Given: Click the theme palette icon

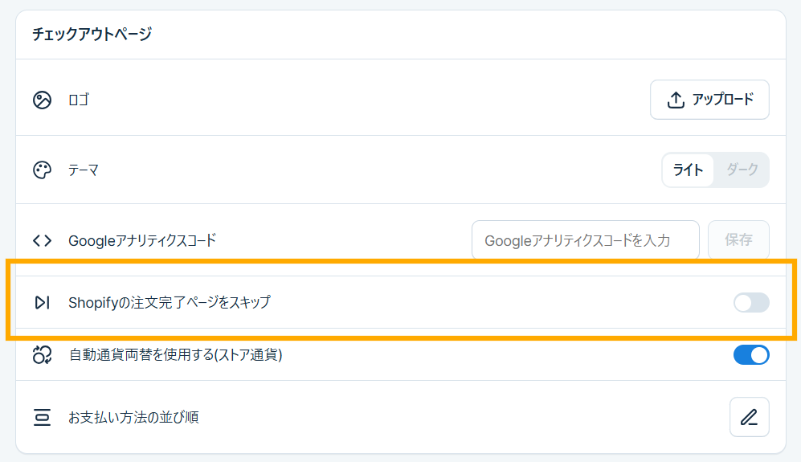Looking at the screenshot, I should (42, 170).
